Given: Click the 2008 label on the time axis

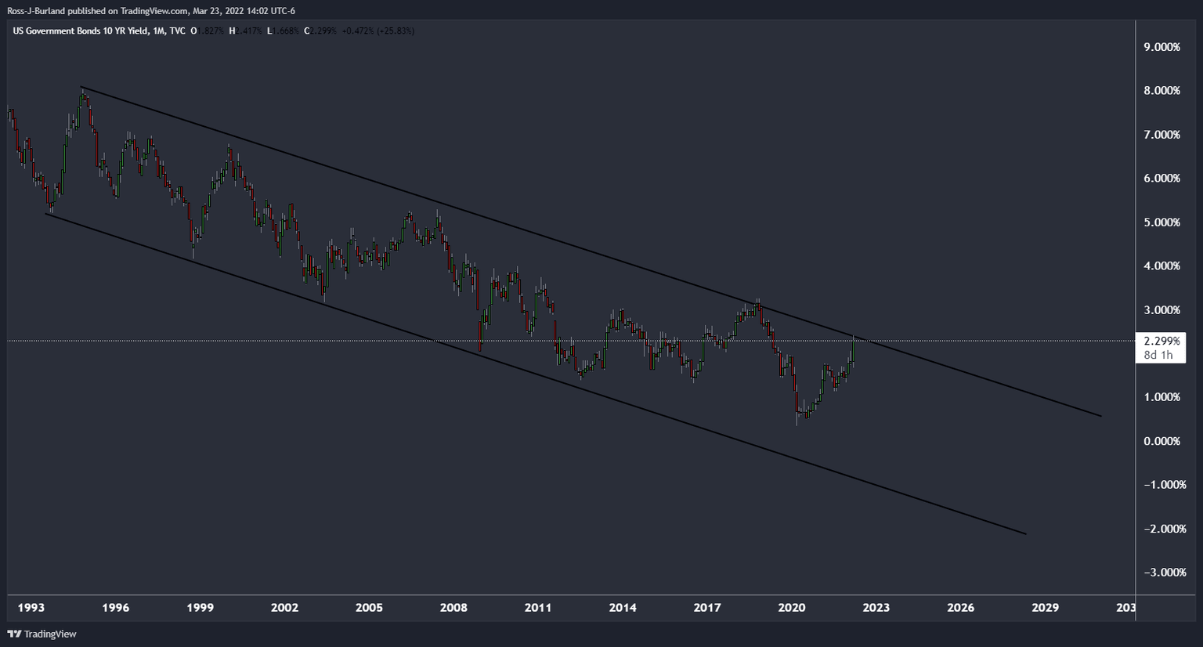Looking at the screenshot, I should 453,608.
